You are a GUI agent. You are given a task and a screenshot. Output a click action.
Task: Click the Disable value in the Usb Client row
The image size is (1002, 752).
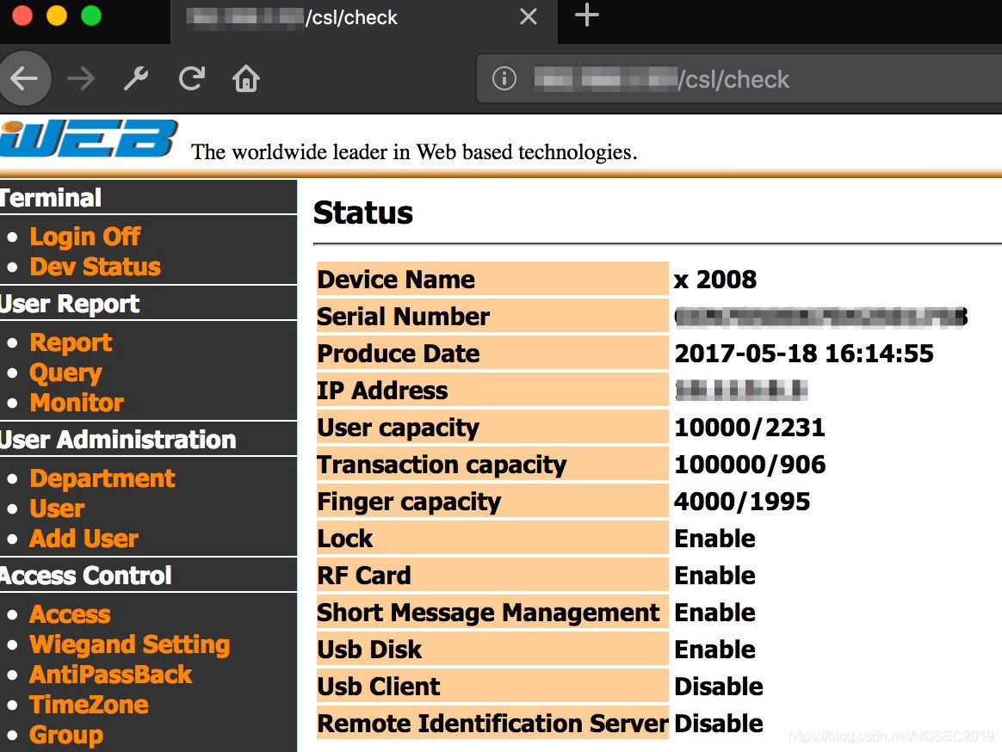point(719,687)
